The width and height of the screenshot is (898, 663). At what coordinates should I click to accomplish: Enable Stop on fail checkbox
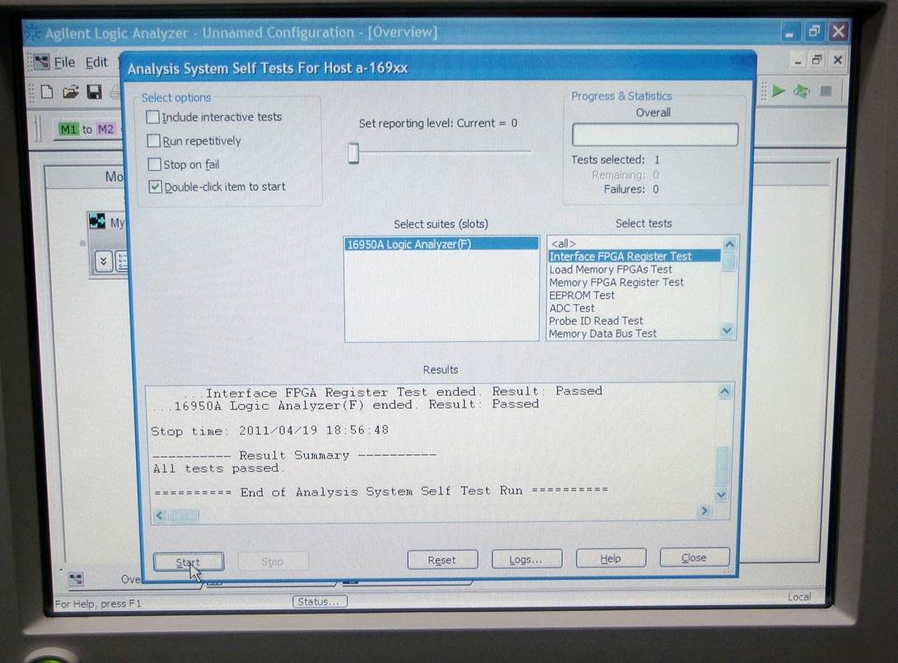(154, 164)
